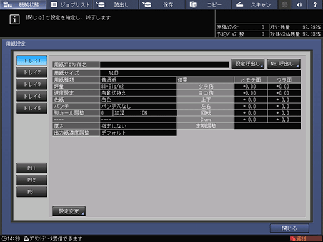The image size is (323, 242).
Task: Click the 予約ジョブ数 value
Action: (263, 34)
